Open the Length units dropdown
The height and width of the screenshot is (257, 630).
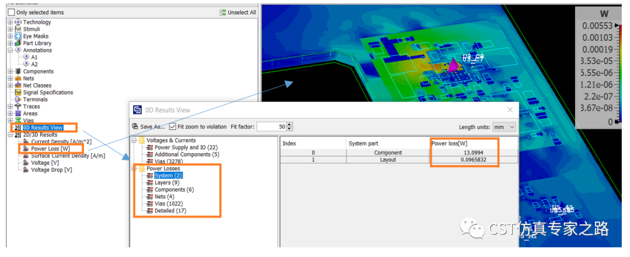504,127
